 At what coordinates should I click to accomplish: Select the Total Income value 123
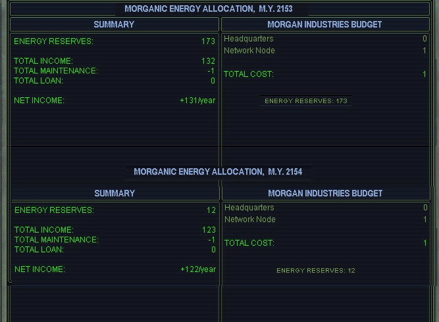pyautogui.click(x=209, y=230)
